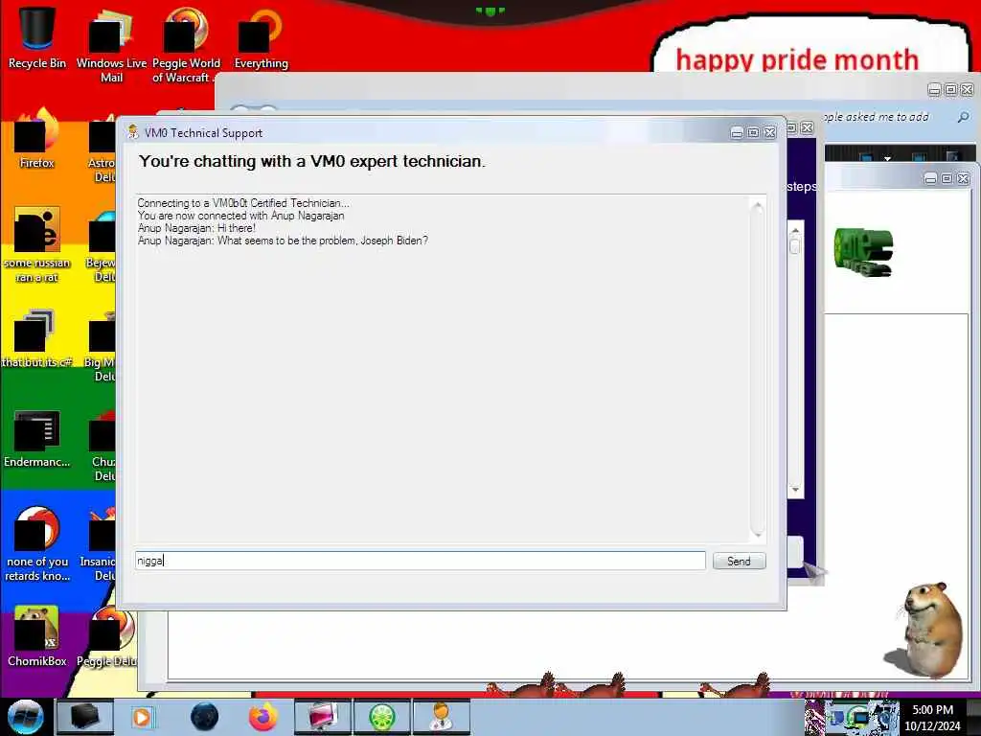
Task: Switch to technician support taskbar item
Action: (x=441, y=717)
